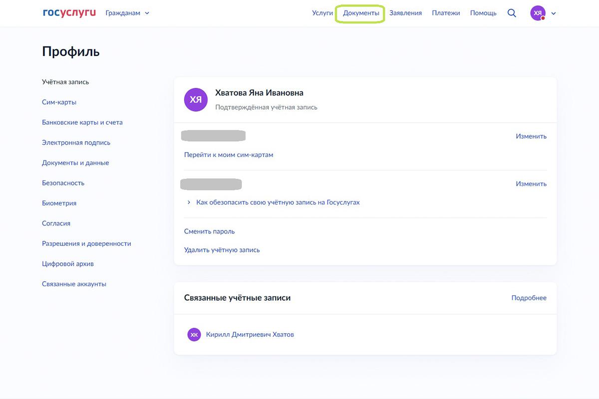Click 'Удалить учётную запись' link
This screenshot has width=599, height=399.
click(x=222, y=250)
